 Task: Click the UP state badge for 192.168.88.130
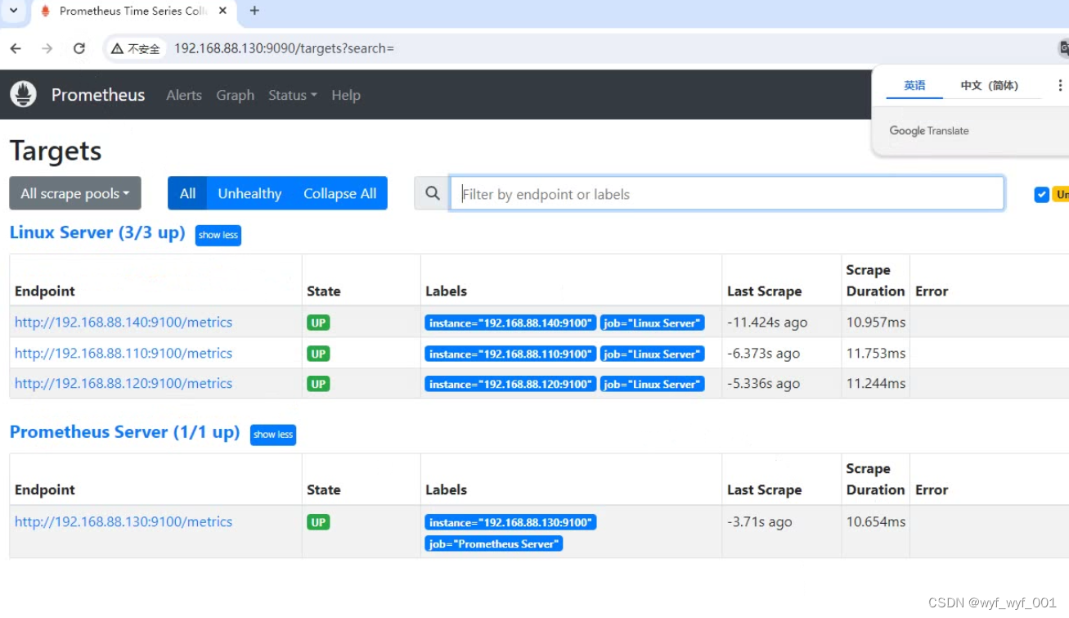[318, 522]
